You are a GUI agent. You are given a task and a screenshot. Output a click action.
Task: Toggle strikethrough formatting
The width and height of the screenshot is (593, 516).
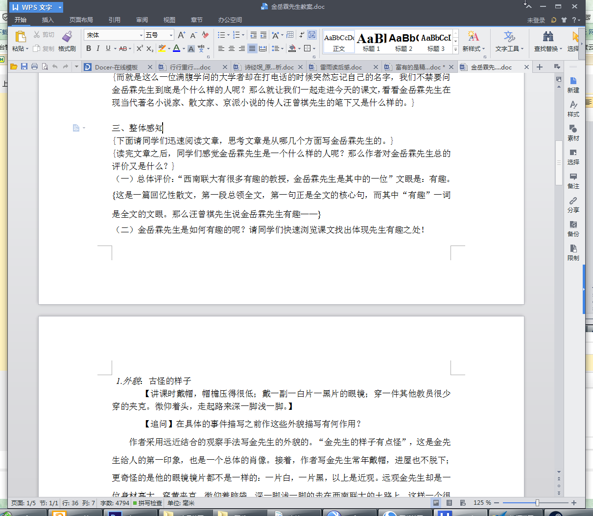click(x=122, y=48)
